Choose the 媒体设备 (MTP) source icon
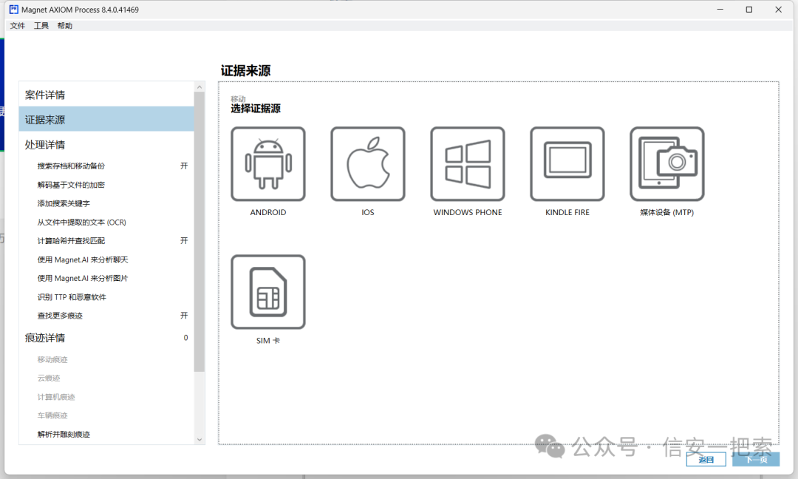798x479 pixels. 667,164
